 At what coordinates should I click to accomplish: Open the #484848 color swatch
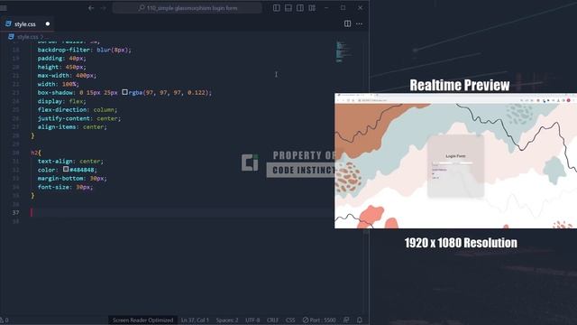click(66, 169)
